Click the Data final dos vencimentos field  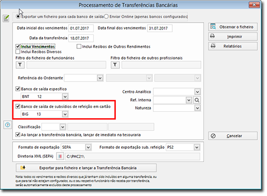pos(160,28)
